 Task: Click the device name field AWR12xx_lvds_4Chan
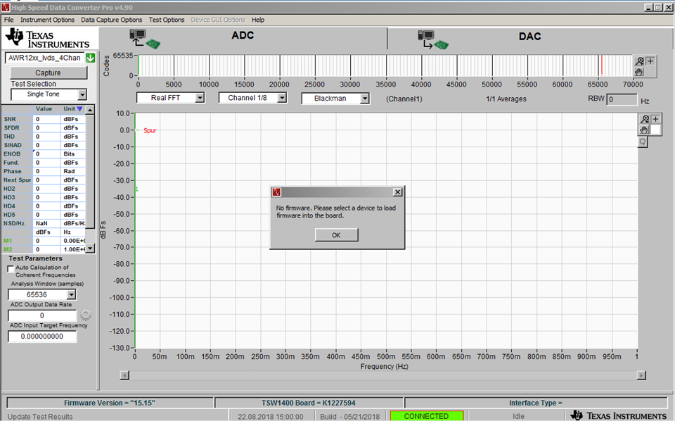45,58
